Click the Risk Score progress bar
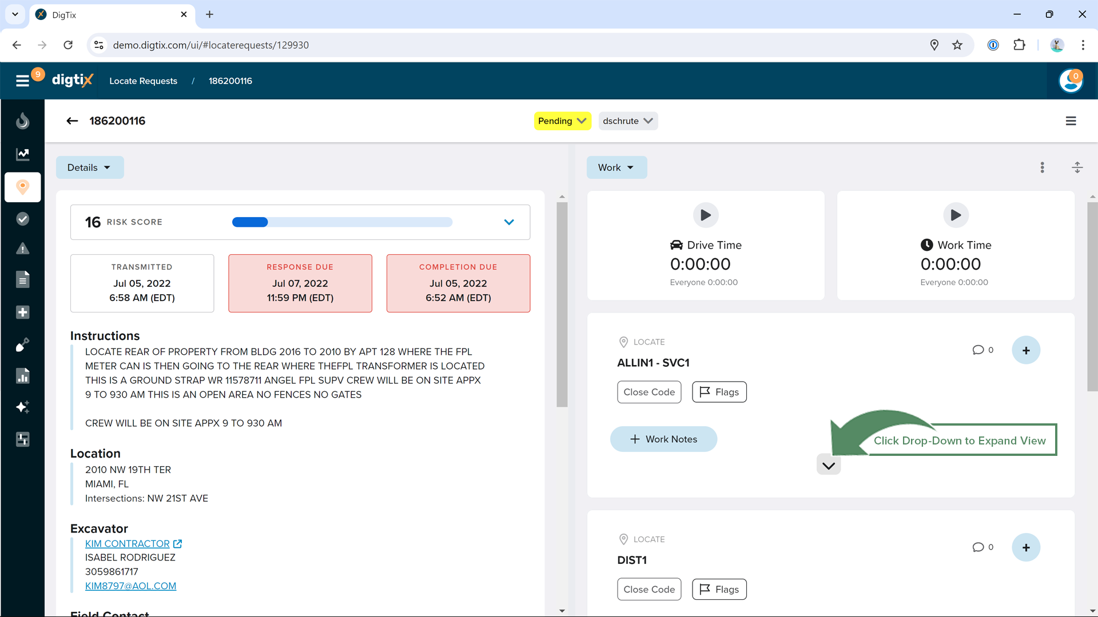 [x=342, y=222]
